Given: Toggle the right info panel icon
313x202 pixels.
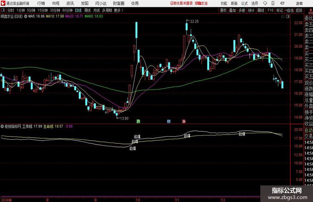Looking at the screenshot, I should (x=287, y=17).
